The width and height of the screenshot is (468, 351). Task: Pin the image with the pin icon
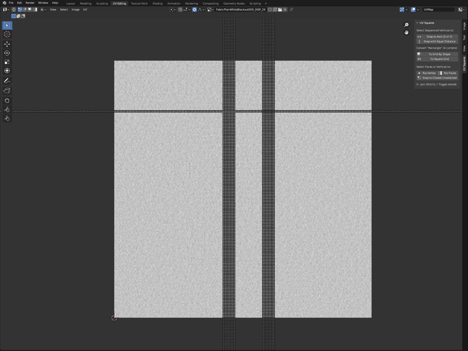tap(291, 10)
